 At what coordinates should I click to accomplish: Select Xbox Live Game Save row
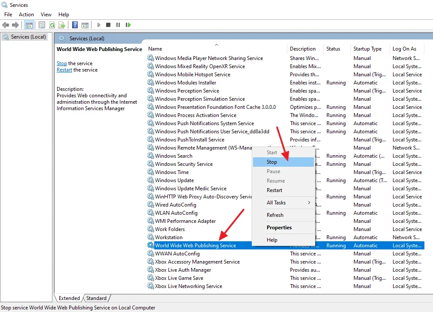point(285,278)
